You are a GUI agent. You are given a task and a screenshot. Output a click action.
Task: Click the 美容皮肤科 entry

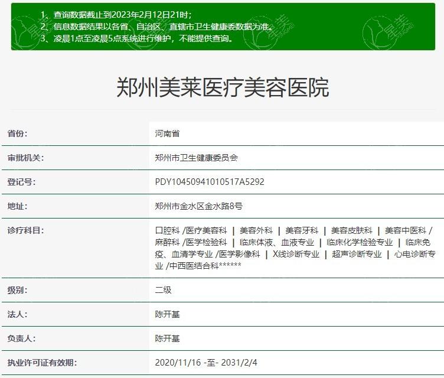(352, 231)
